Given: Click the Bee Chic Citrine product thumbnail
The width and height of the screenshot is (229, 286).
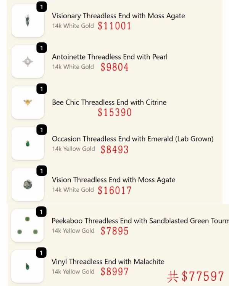Looking at the screenshot, I should [27, 102].
